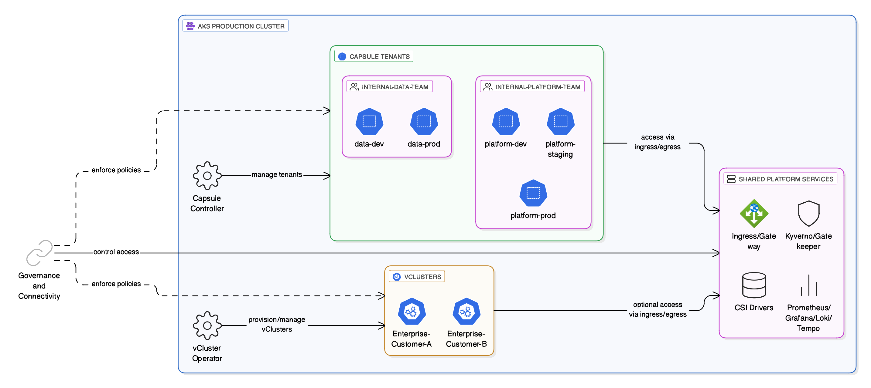Image resolution: width=871 pixels, height=388 pixels.
Task: Click the CSI Drivers database icon
Action: pyautogui.click(x=754, y=285)
